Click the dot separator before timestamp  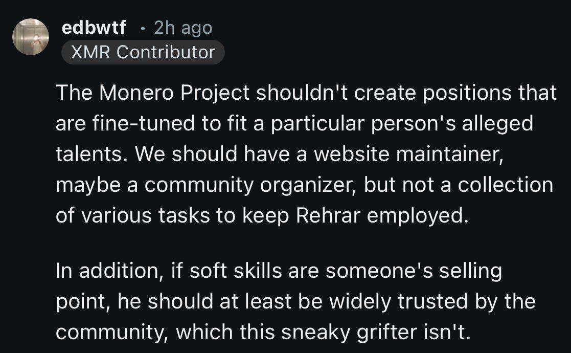[143, 29]
